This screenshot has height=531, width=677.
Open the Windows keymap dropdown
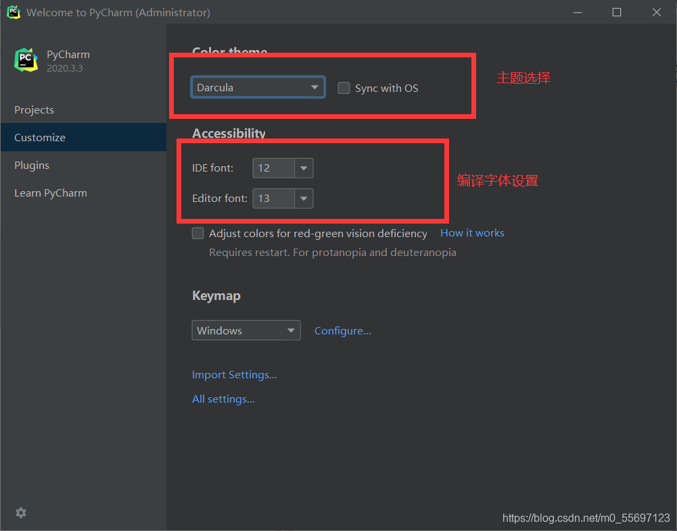[x=246, y=330]
